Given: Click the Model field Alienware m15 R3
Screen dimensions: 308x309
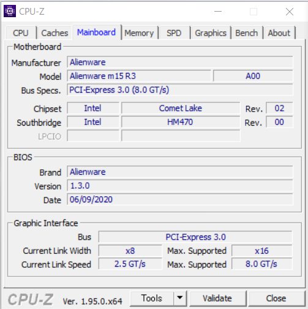Looking at the screenshot, I should [139, 76].
